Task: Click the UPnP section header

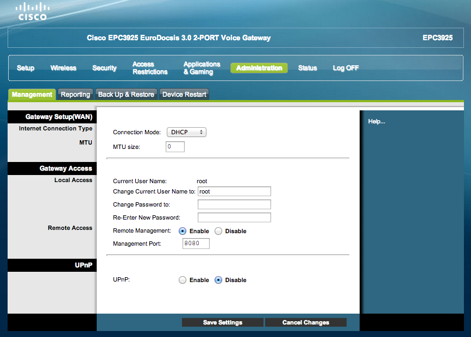Action: point(52,265)
